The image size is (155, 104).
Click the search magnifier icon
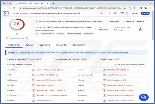click(x=102, y=14)
